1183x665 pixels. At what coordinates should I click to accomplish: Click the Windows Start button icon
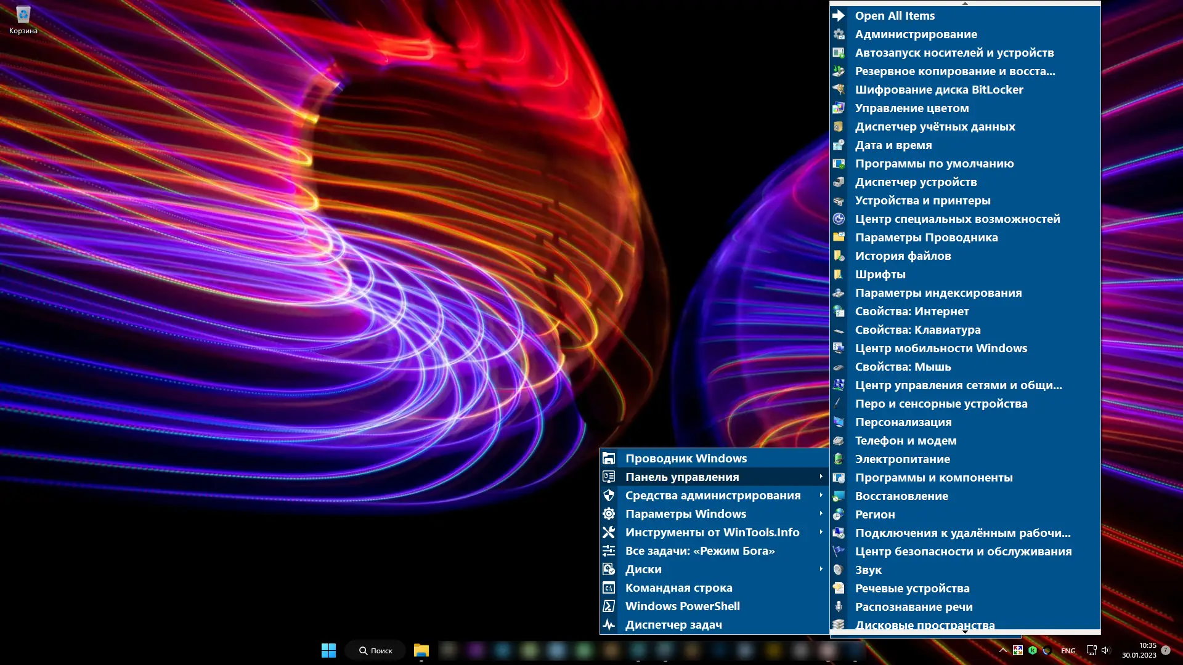328,650
